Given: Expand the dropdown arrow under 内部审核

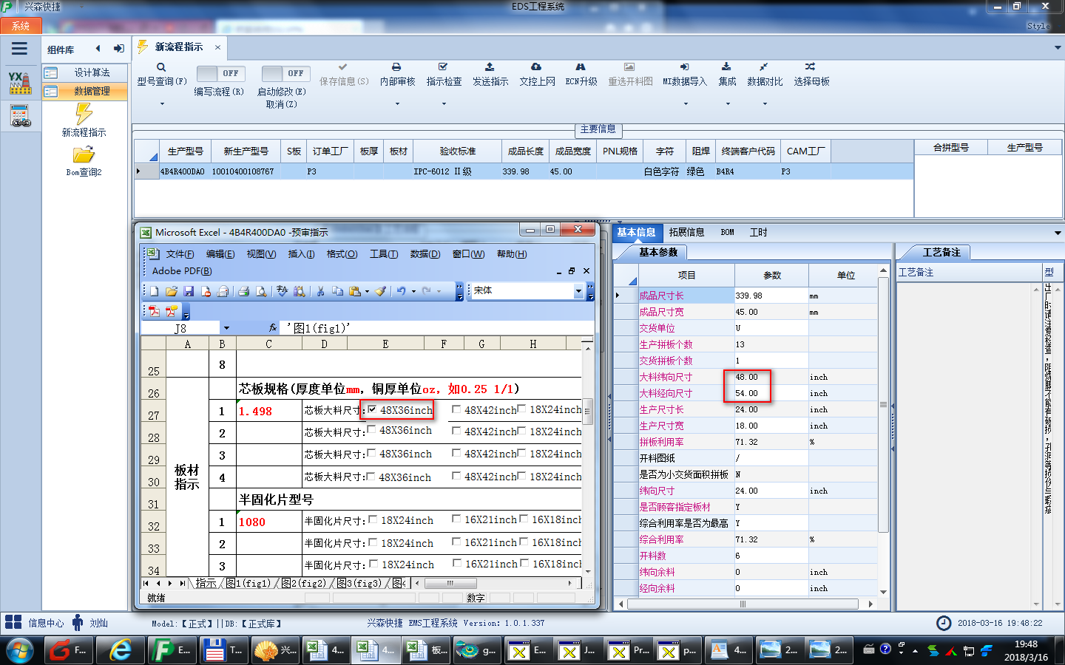Looking at the screenshot, I should 397,103.
